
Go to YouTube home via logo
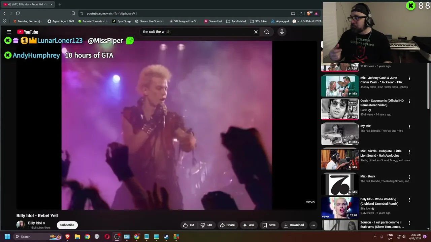pyautogui.click(x=28, y=32)
